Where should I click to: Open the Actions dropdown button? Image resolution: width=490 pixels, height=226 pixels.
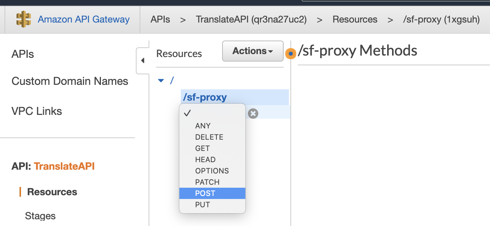(x=253, y=51)
